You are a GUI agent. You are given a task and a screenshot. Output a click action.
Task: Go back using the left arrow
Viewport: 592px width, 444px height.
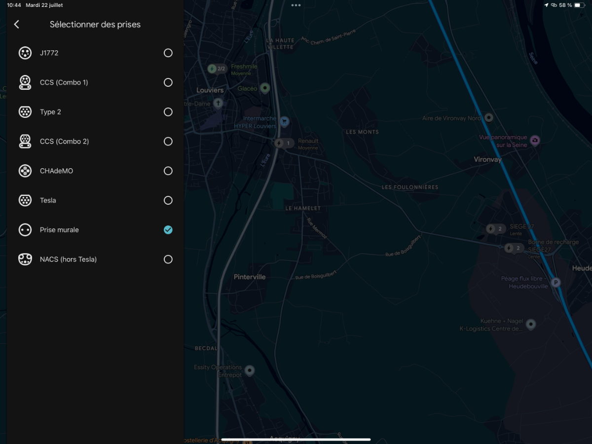point(17,24)
